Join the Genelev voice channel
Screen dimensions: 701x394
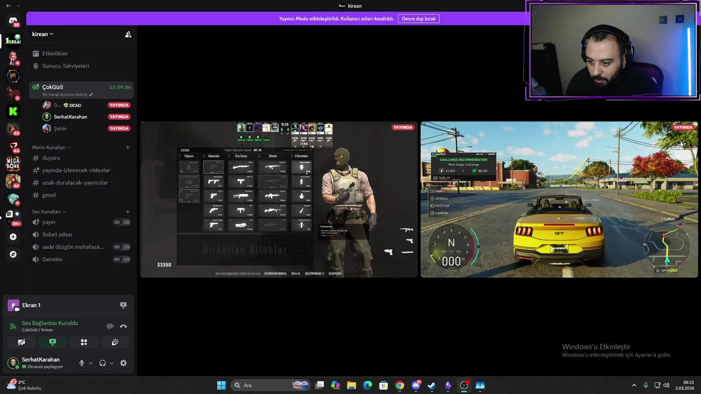pos(81,259)
